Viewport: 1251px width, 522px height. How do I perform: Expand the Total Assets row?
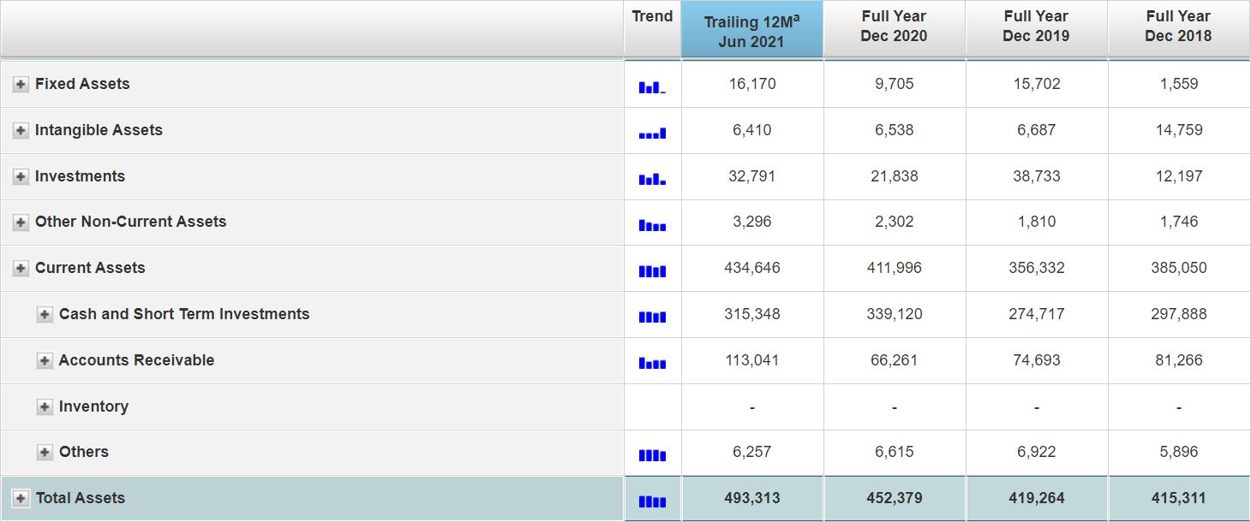(x=21, y=498)
